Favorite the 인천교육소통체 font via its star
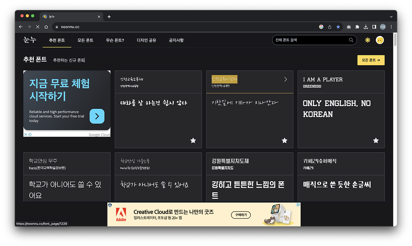Viewport: 412px width, 246px height. coord(193,140)
